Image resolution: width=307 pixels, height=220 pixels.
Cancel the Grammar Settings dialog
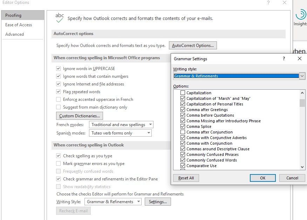pos(292,178)
